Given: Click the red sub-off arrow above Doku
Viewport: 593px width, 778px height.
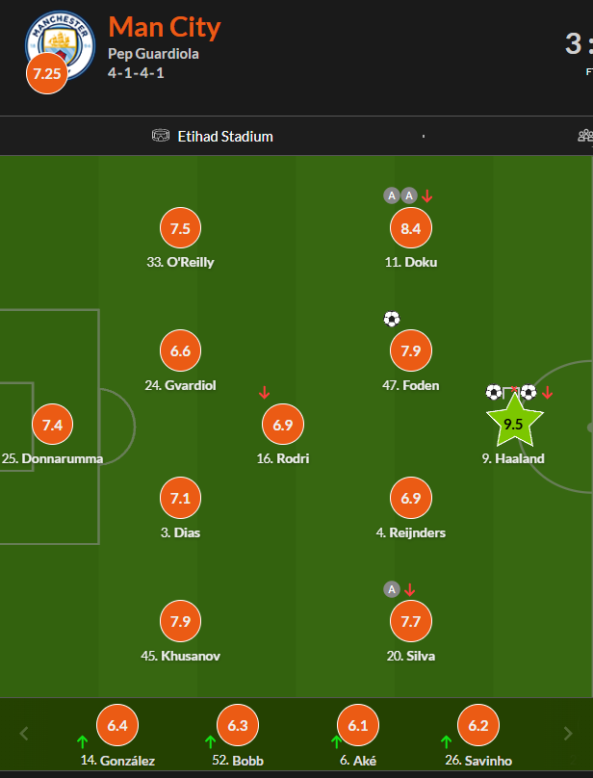Looking at the screenshot, I should click(x=427, y=195).
